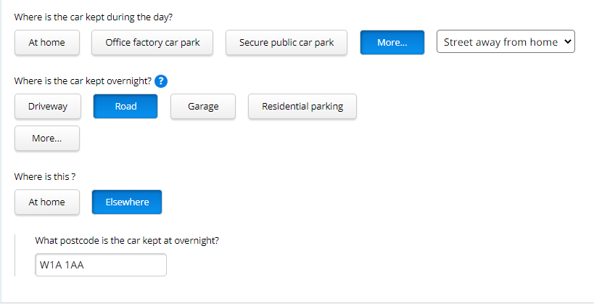Image resolution: width=594 pixels, height=304 pixels.
Task: Toggle the 'Road' overnight option
Action: pyautogui.click(x=125, y=107)
